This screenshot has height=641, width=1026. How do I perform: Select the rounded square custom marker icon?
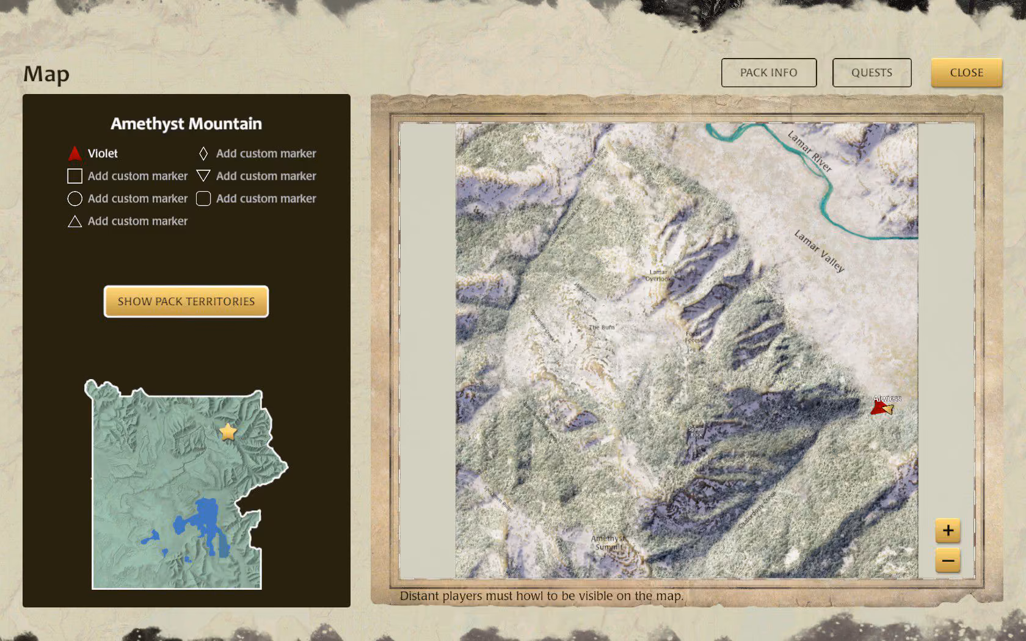203,198
